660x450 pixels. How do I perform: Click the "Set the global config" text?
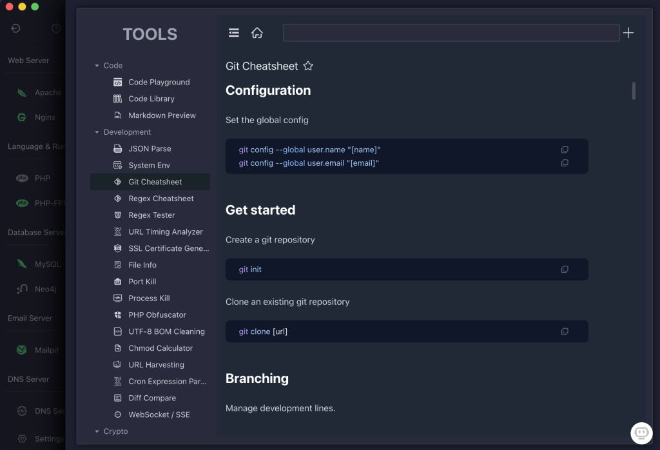point(267,120)
